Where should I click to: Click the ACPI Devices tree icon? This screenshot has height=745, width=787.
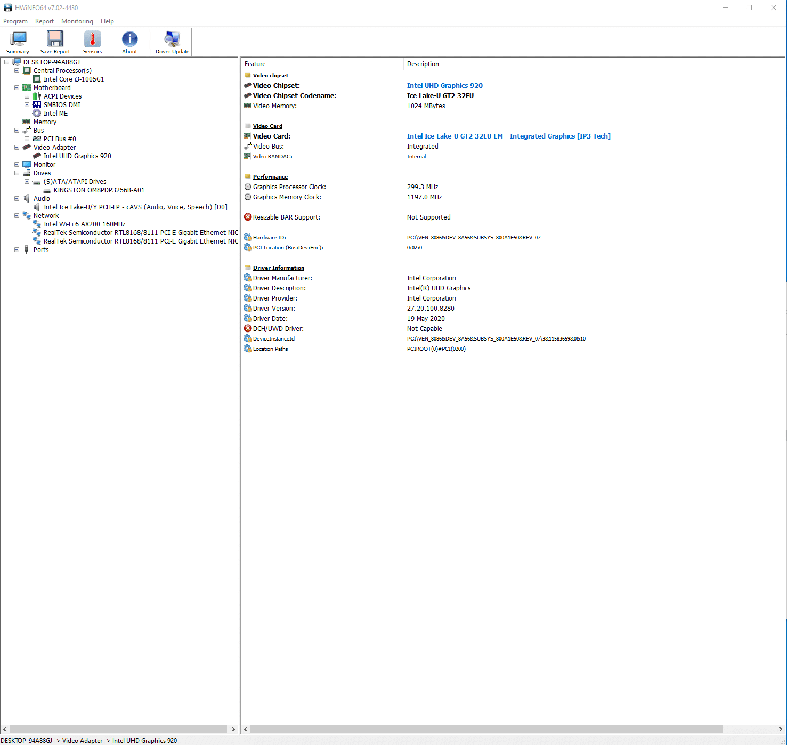pyautogui.click(x=37, y=96)
